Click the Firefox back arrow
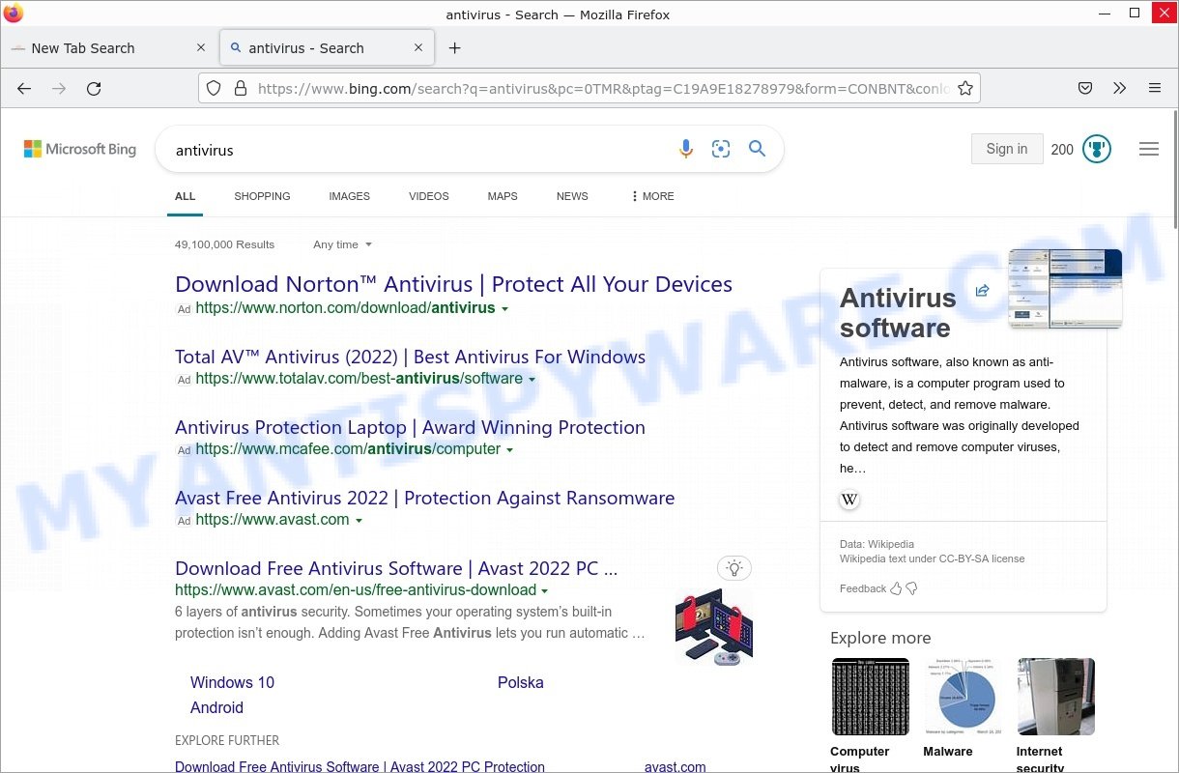This screenshot has height=773, width=1179. click(24, 88)
